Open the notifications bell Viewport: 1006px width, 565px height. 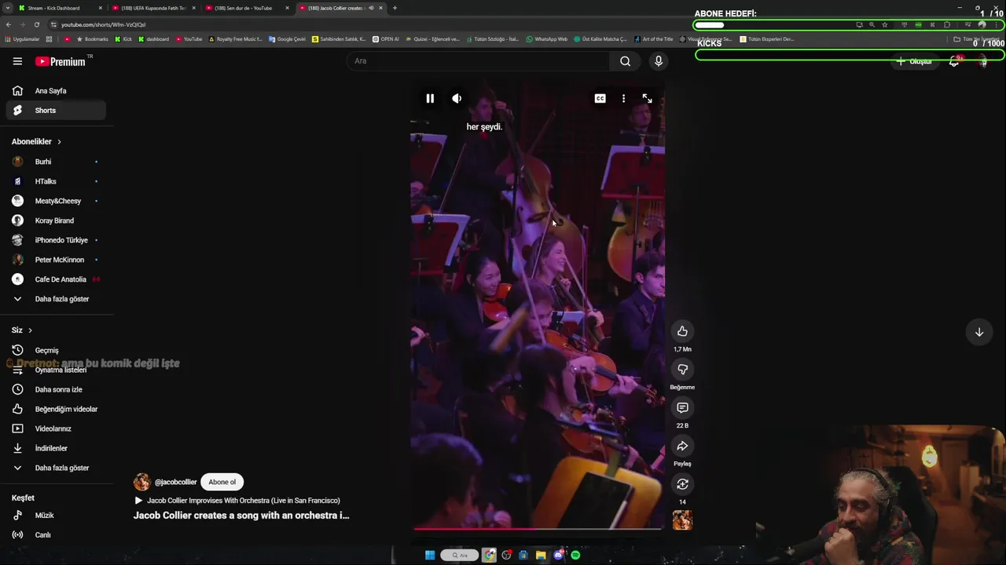tap(954, 61)
